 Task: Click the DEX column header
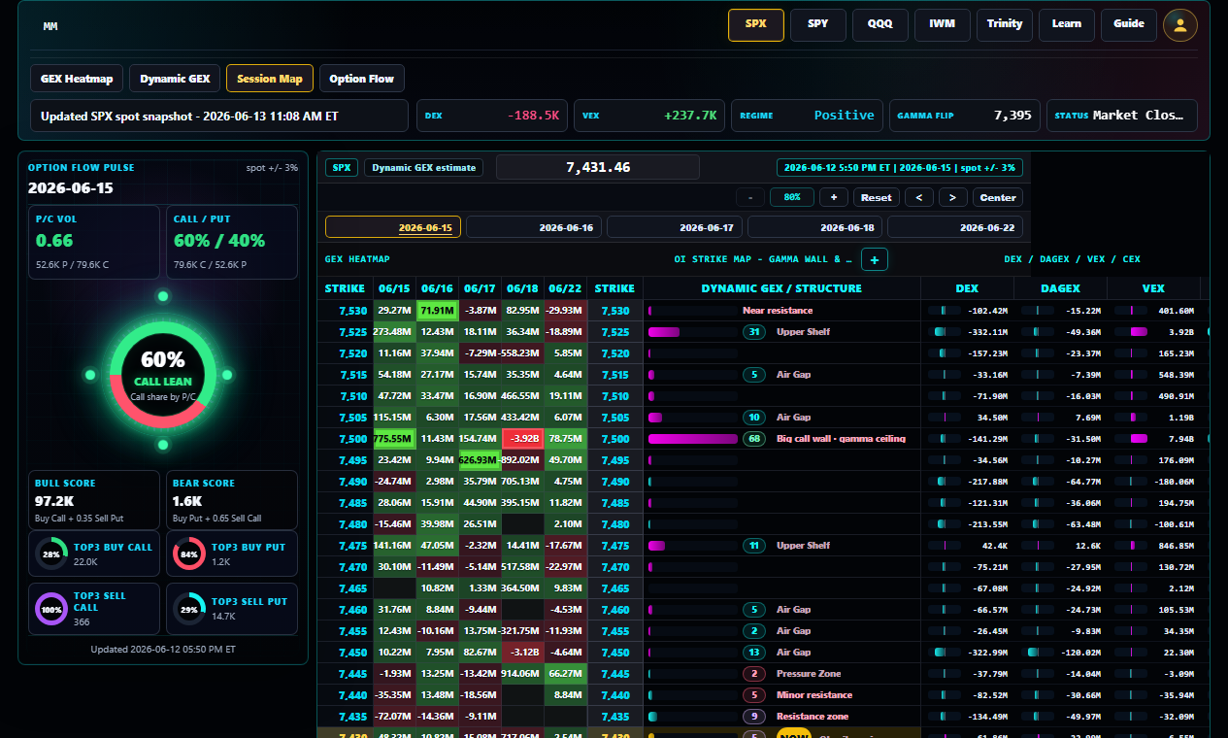click(967, 288)
